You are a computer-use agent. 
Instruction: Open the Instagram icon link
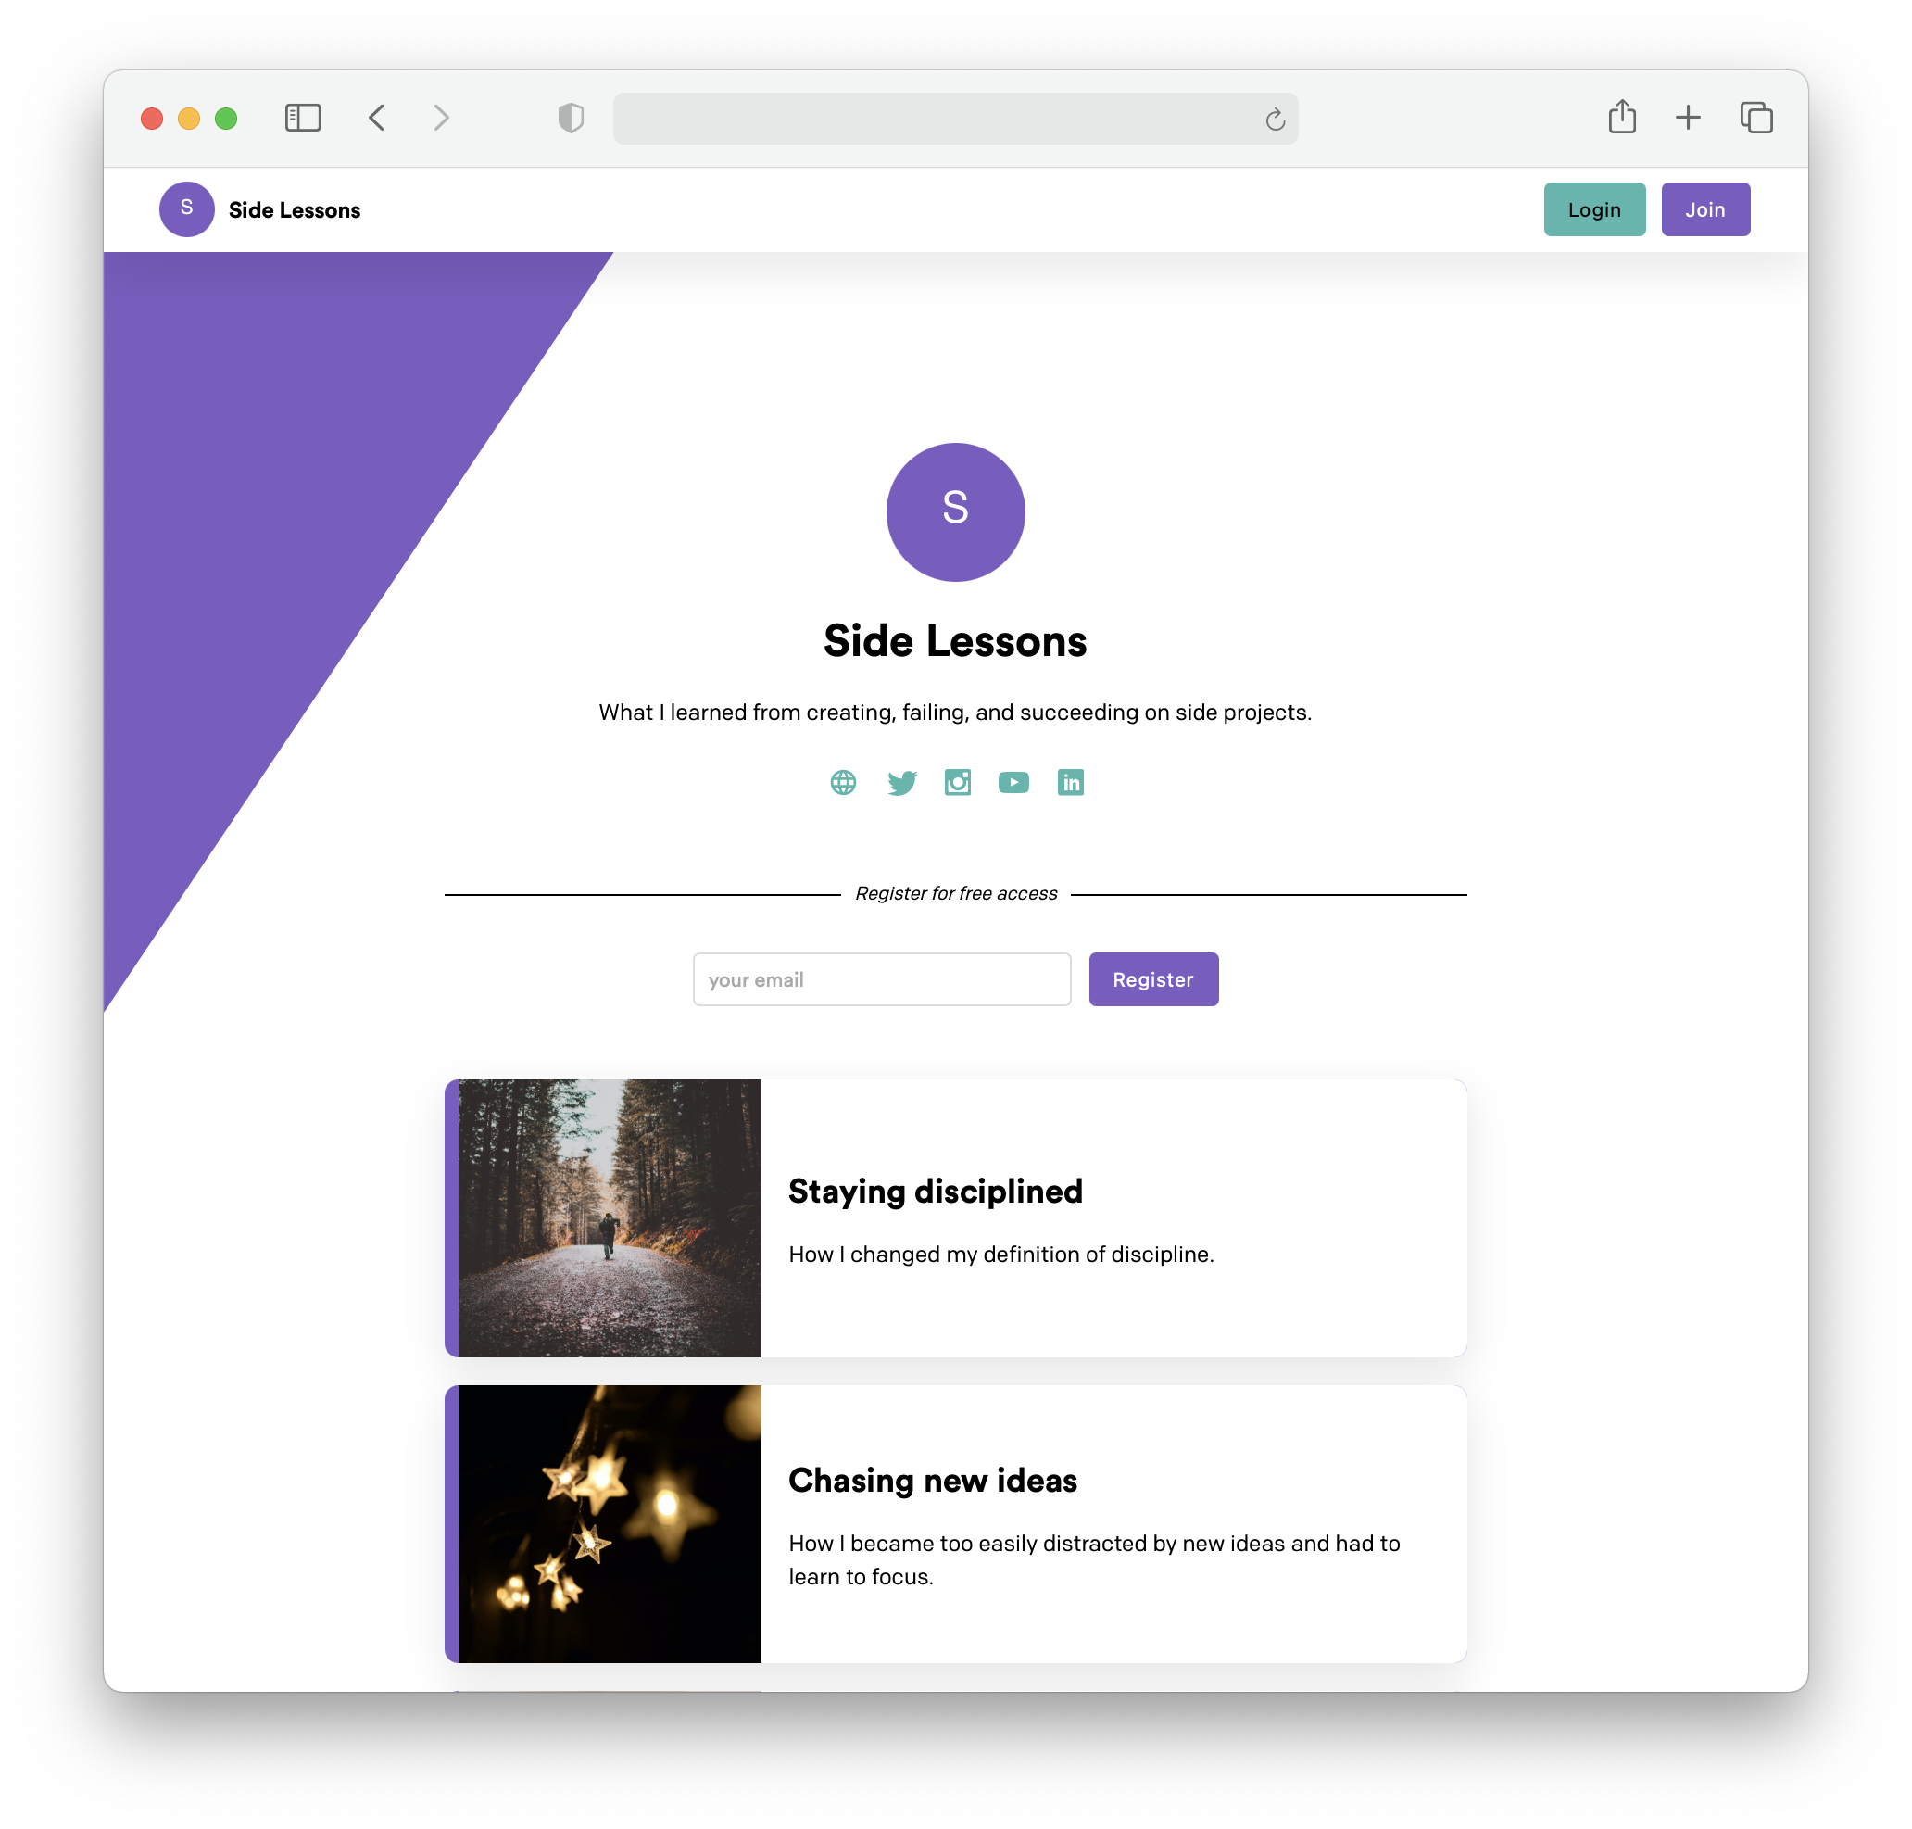coord(957,782)
